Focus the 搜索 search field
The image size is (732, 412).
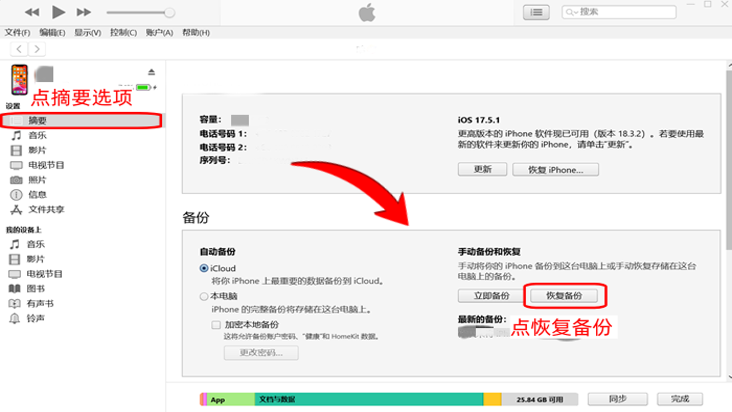click(619, 11)
